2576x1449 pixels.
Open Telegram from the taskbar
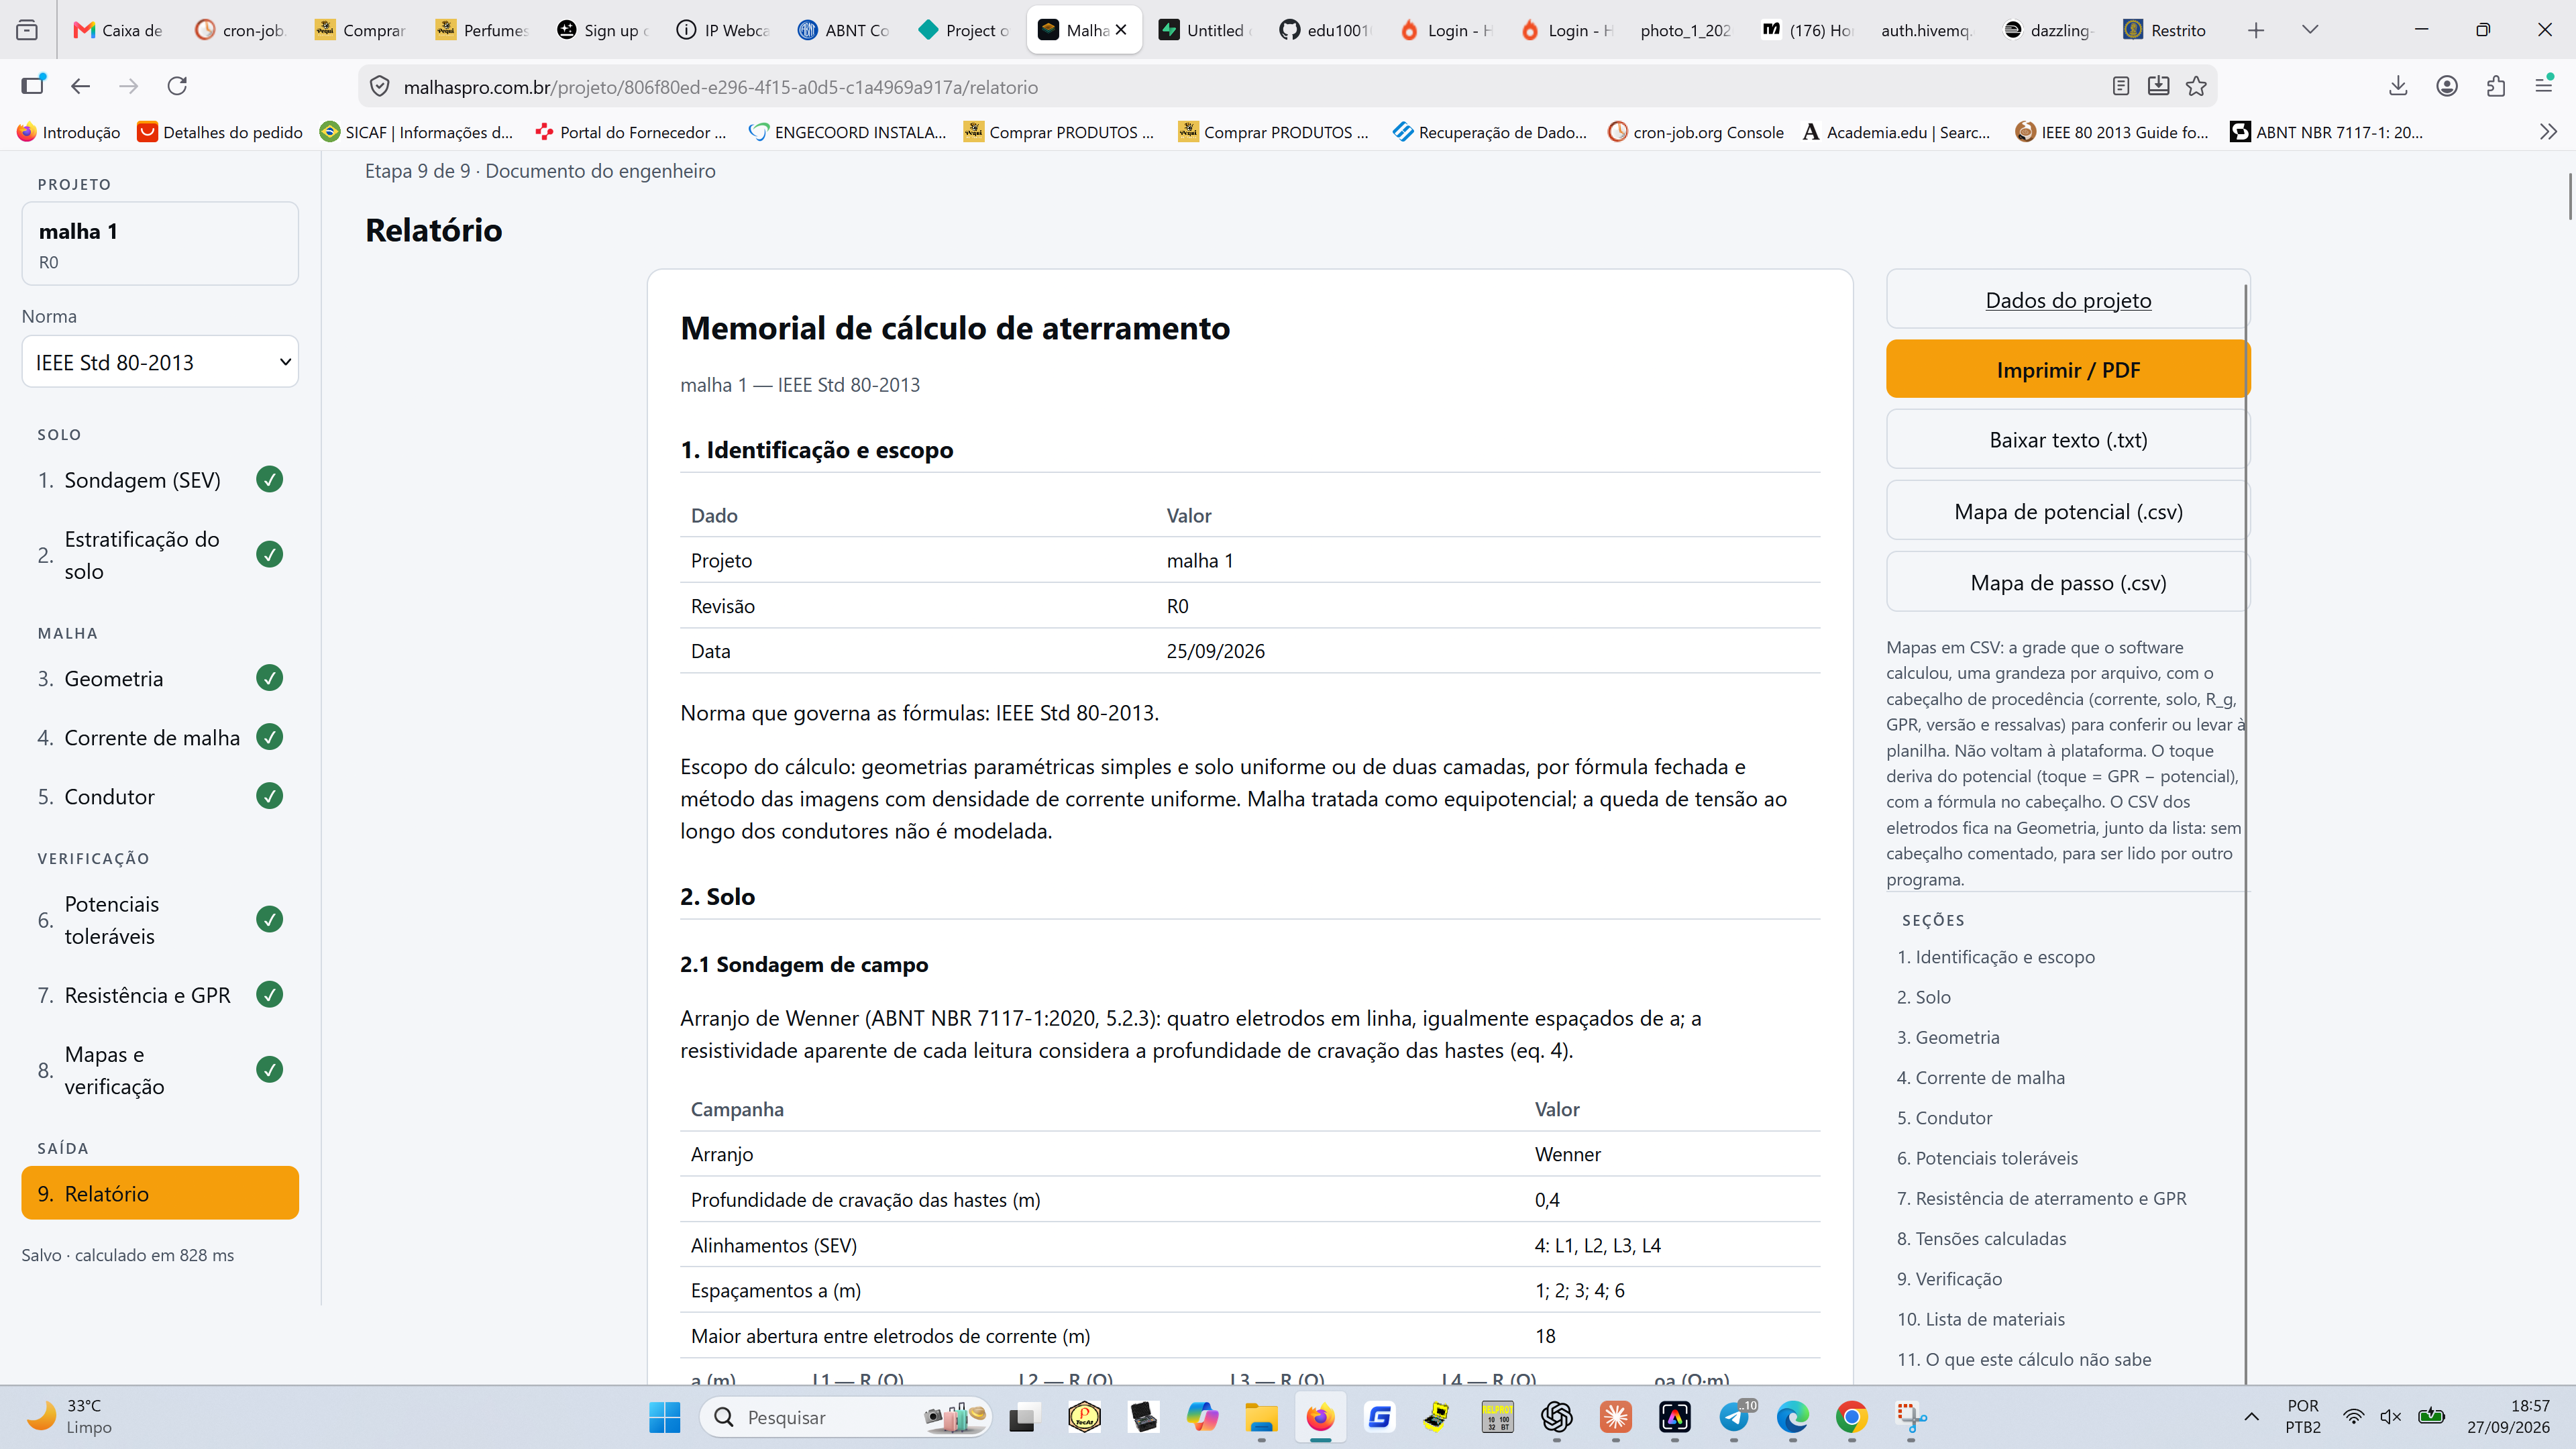click(1735, 1417)
